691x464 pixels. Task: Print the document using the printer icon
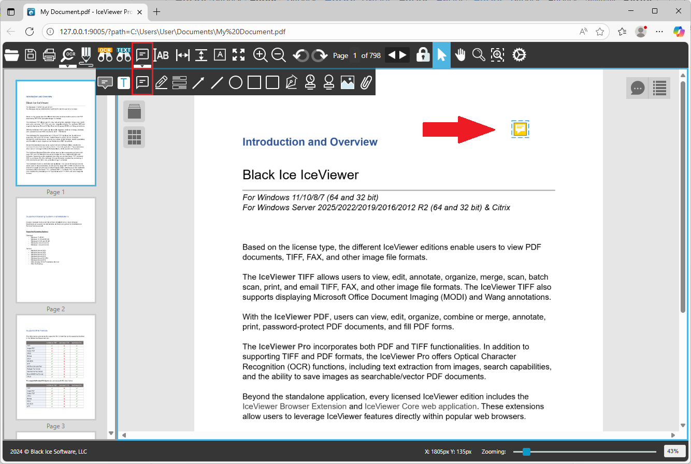49,55
